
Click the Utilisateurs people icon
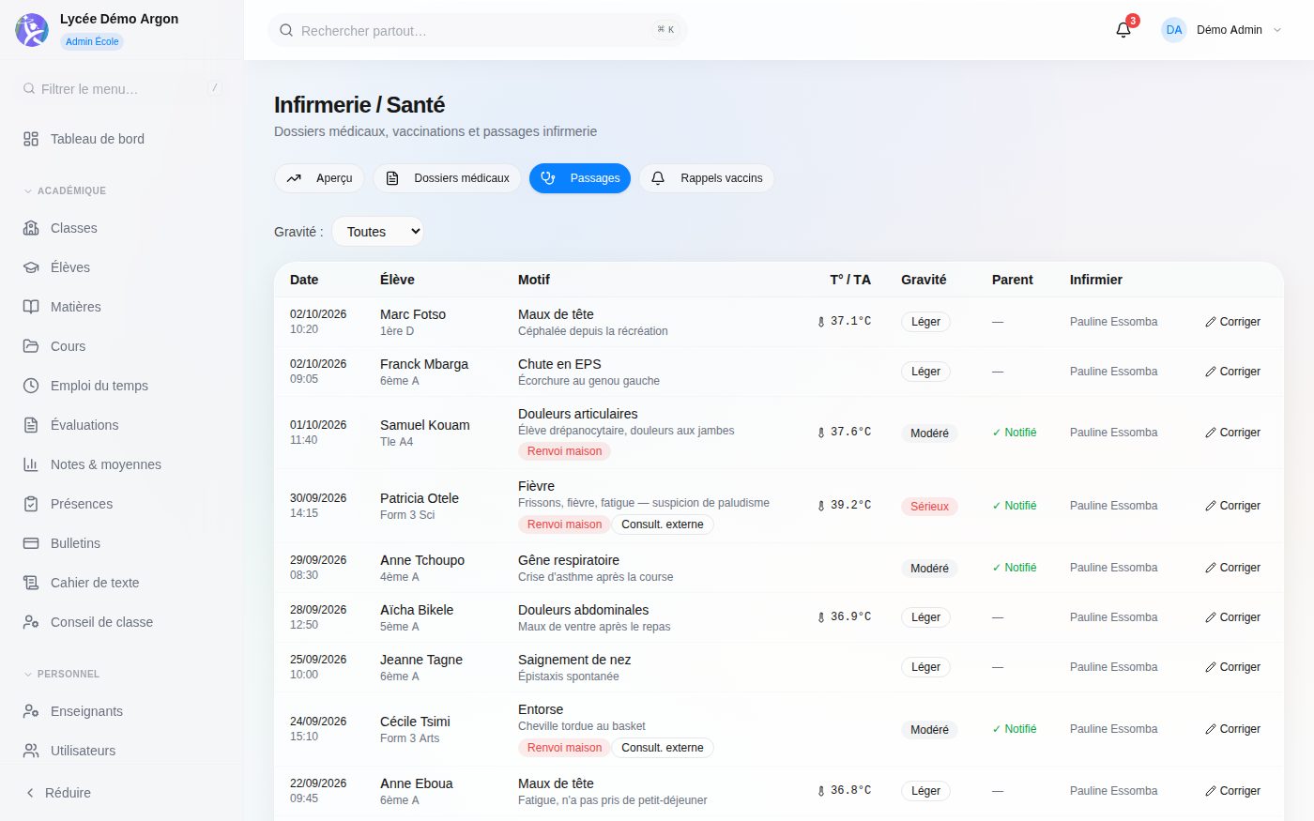[31, 751]
